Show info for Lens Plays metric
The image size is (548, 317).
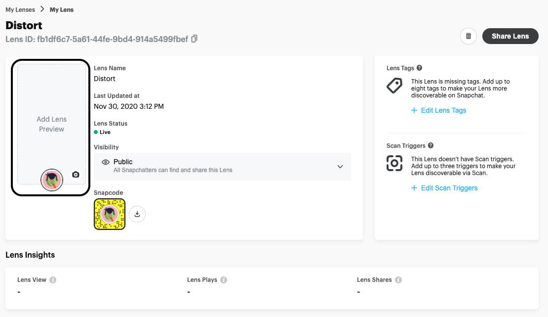224,280
